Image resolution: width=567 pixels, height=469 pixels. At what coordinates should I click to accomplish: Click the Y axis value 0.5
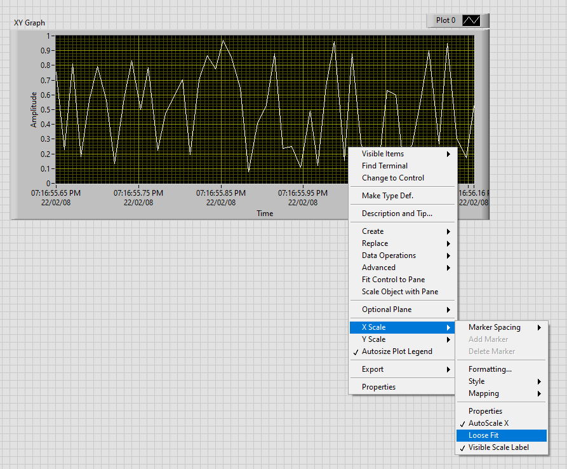pyautogui.click(x=45, y=110)
